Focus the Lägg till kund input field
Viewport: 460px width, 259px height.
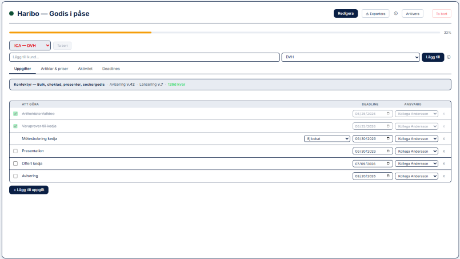[x=145, y=57]
